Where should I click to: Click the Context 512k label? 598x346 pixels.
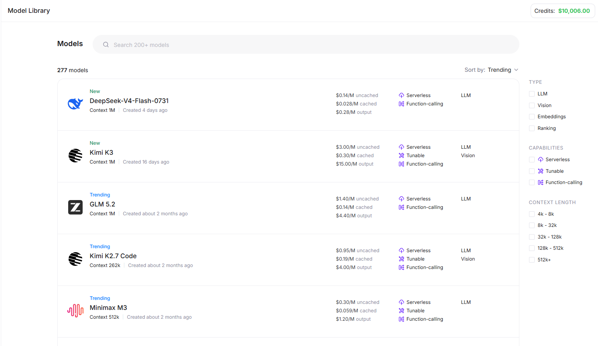[x=104, y=317]
